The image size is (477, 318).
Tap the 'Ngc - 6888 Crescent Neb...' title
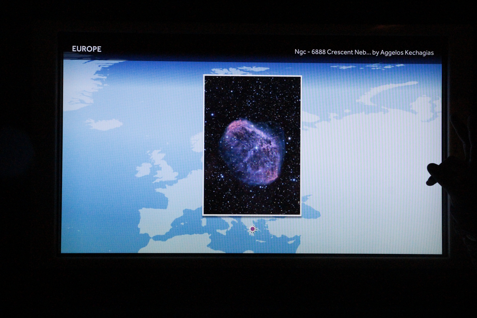[333, 52]
